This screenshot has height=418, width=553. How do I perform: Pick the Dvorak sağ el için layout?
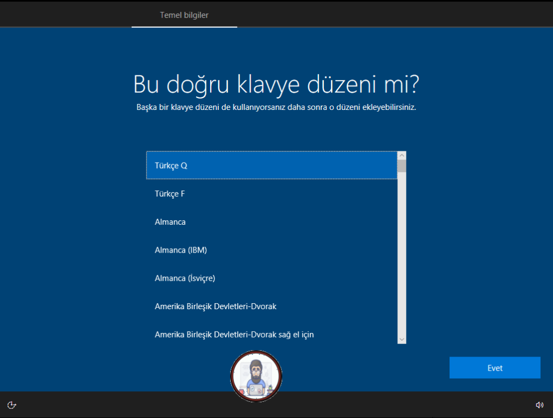tap(272, 334)
